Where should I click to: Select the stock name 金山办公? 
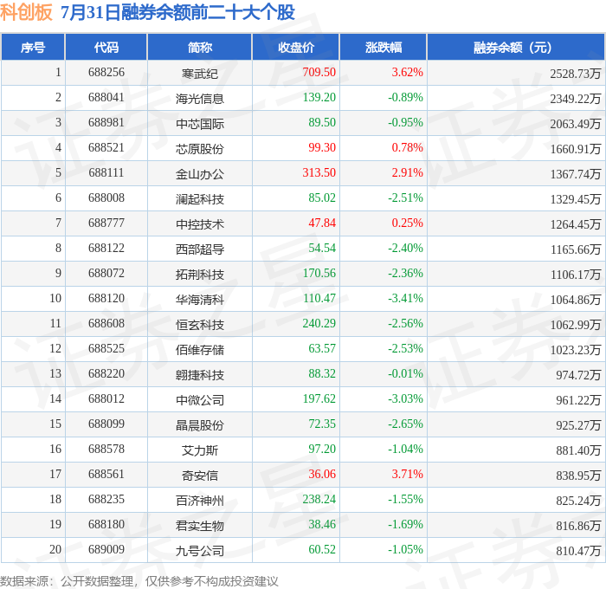click(x=200, y=174)
